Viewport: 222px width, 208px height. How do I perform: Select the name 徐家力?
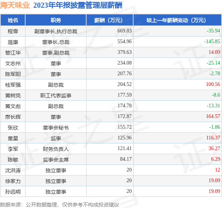[13, 181]
